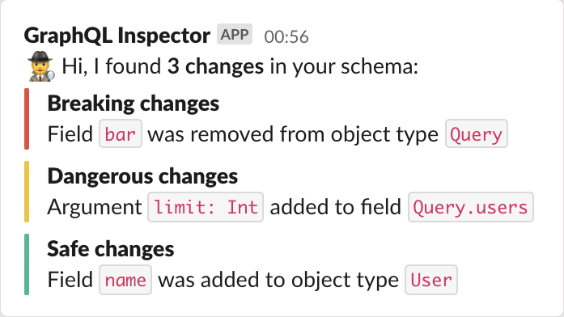
Task: Click the bold 3 changes text
Action: [x=215, y=66]
